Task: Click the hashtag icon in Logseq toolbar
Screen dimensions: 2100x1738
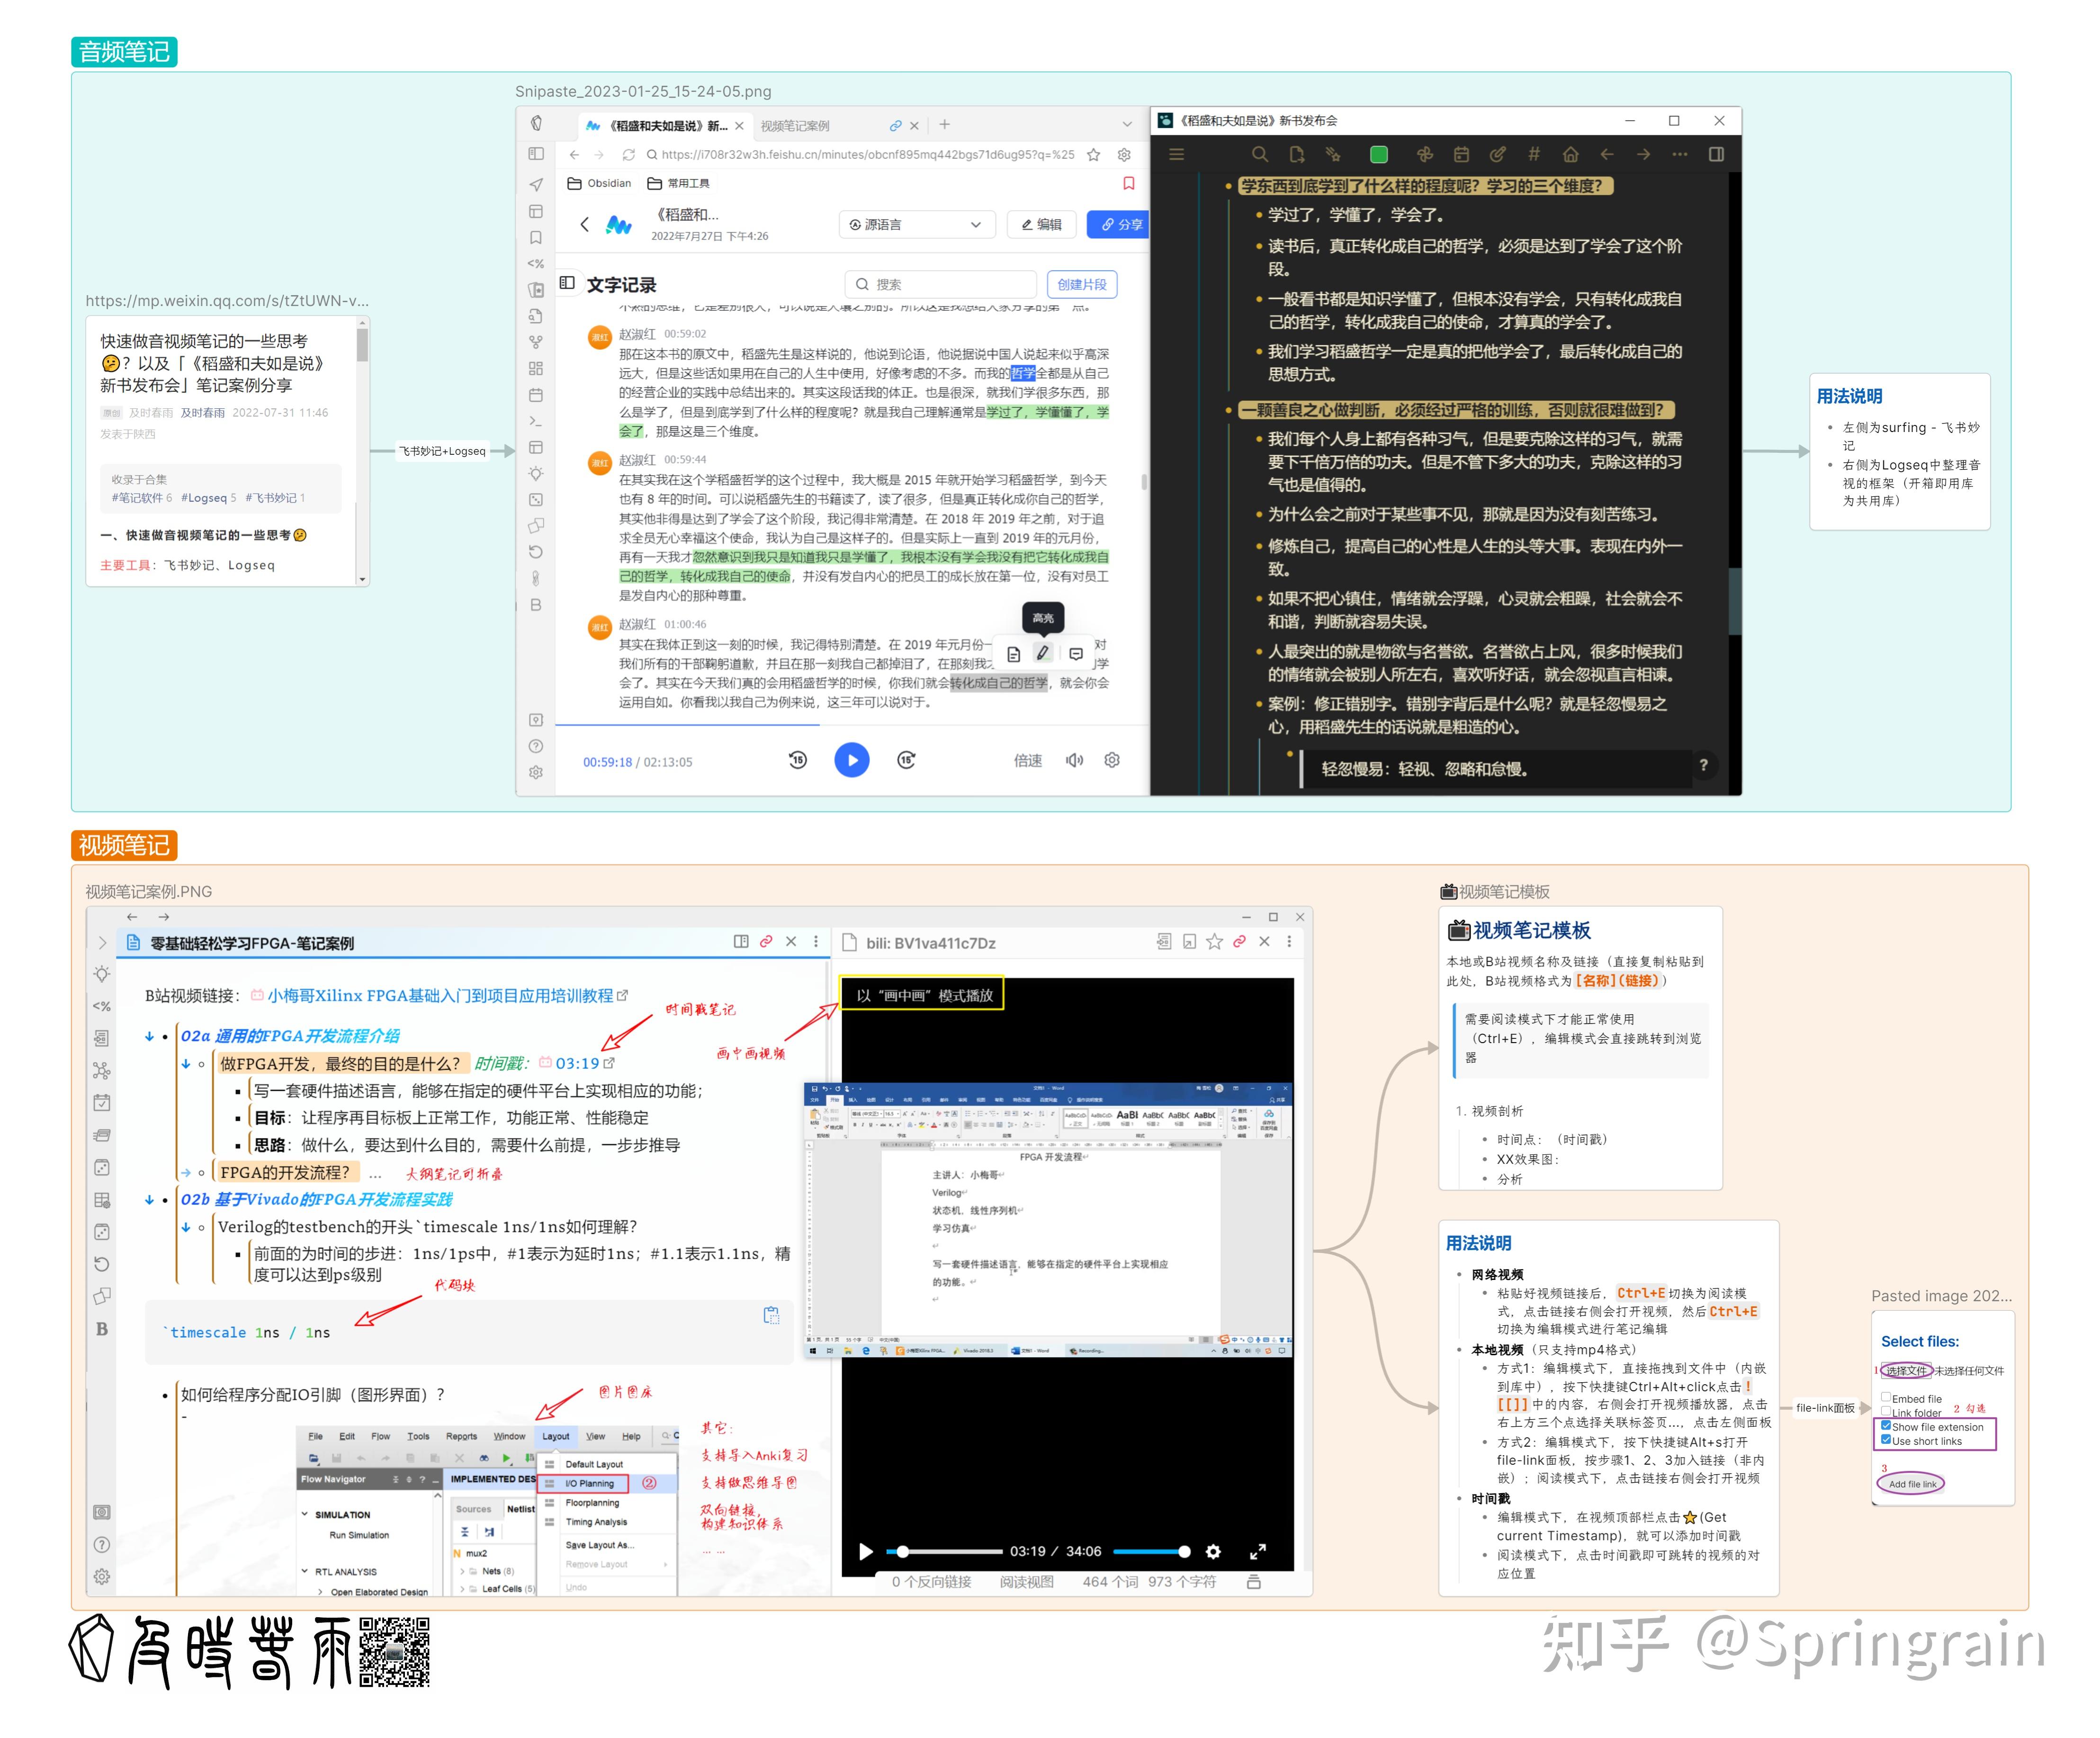Action: click(1533, 154)
